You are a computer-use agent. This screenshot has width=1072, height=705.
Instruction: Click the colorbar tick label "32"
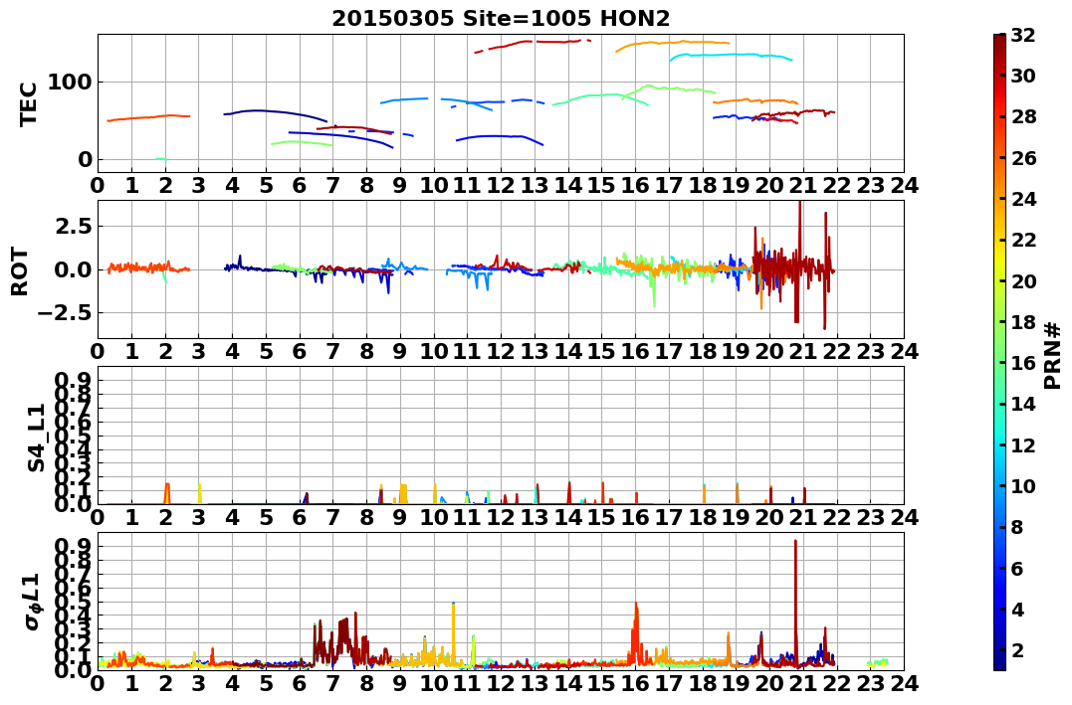[1023, 35]
